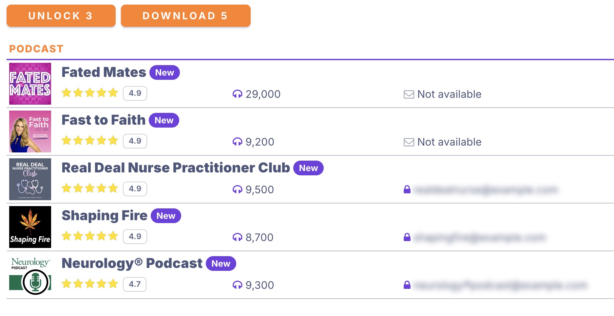Click the New badge on Neurology Podcast
This screenshot has height=316, width=614.
221,264
